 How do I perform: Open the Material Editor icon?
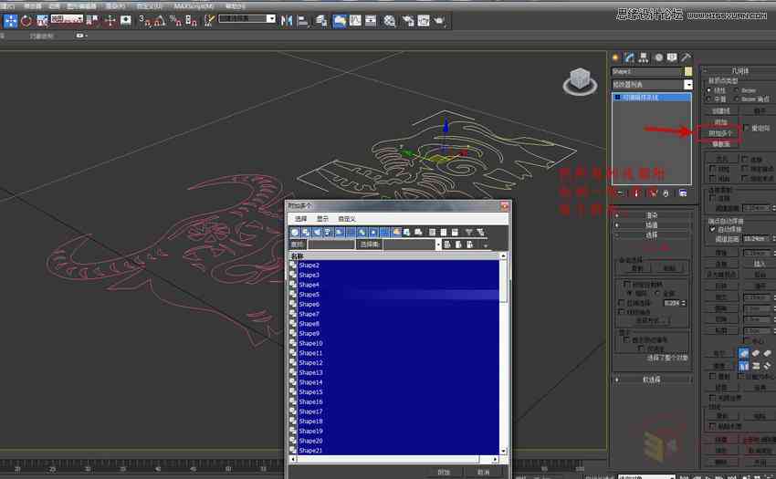pyautogui.click(x=390, y=21)
